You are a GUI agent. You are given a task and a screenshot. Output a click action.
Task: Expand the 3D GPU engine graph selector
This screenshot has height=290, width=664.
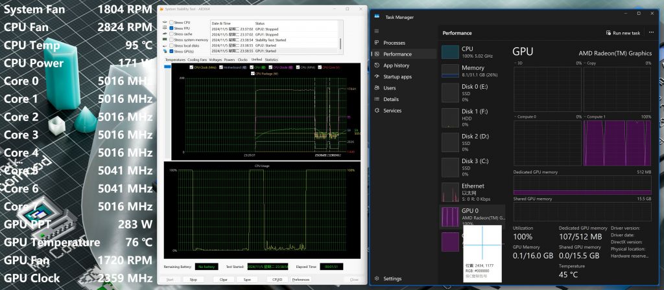[x=517, y=63]
